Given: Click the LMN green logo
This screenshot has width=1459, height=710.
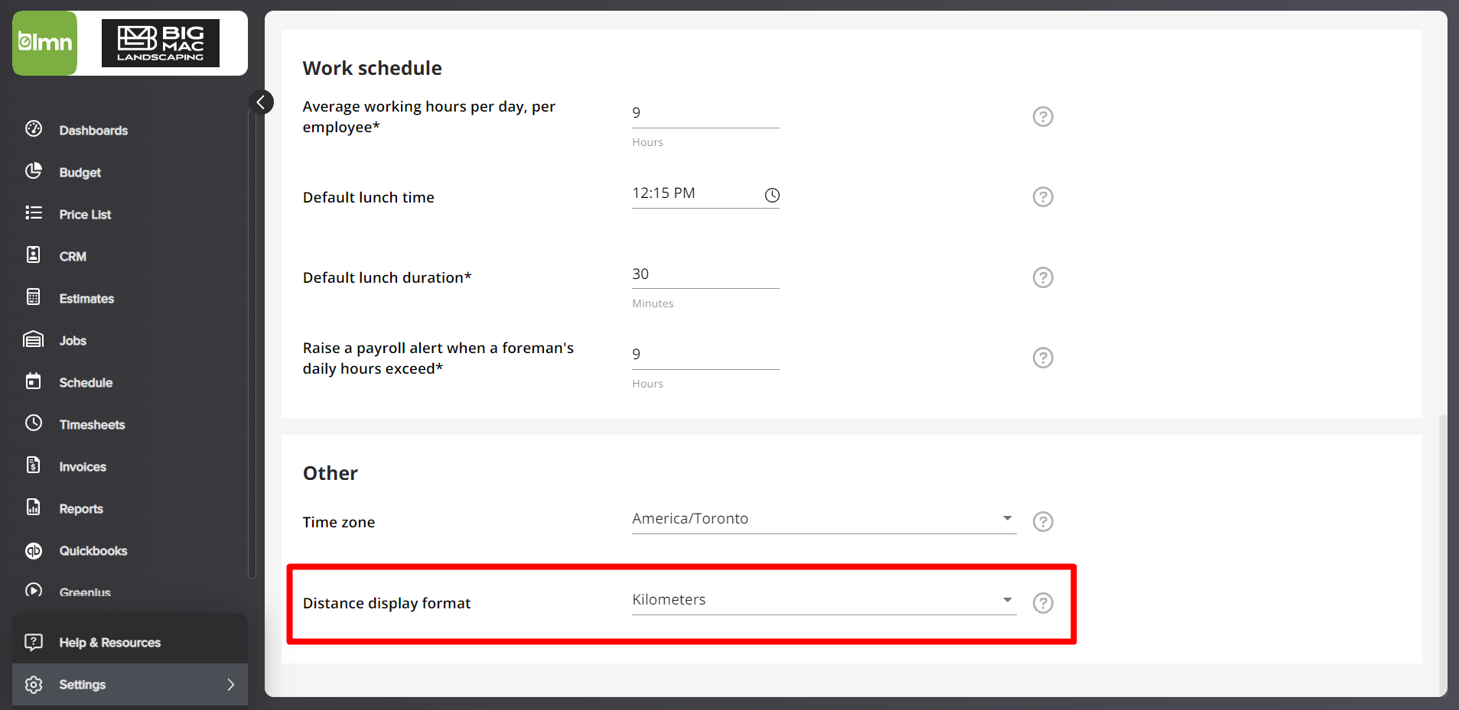Looking at the screenshot, I should click(x=45, y=43).
